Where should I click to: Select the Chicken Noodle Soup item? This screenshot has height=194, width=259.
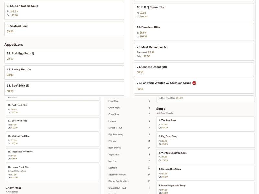[x=64, y=11]
